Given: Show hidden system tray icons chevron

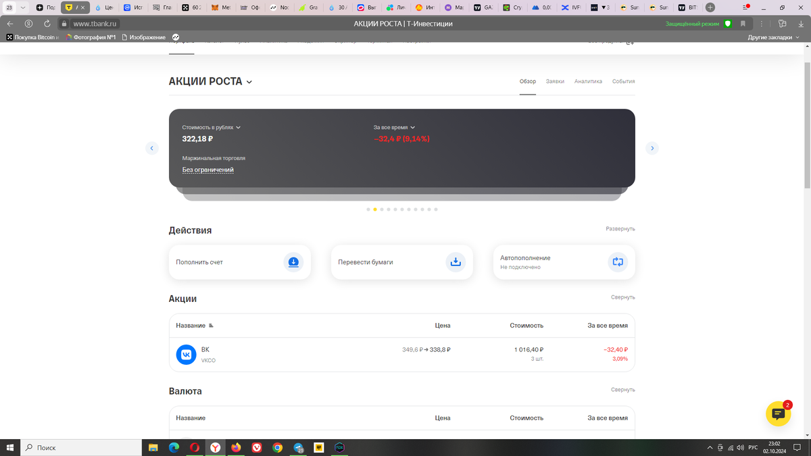Looking at the screenshot, I should [710, 447].
